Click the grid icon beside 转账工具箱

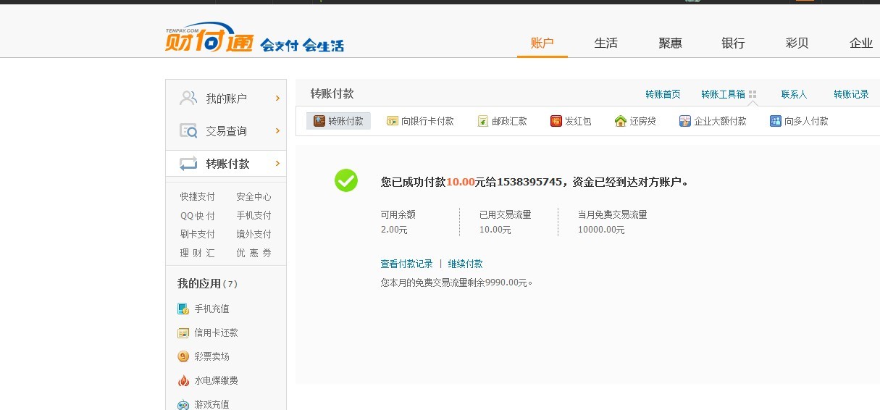click(753, 94)
